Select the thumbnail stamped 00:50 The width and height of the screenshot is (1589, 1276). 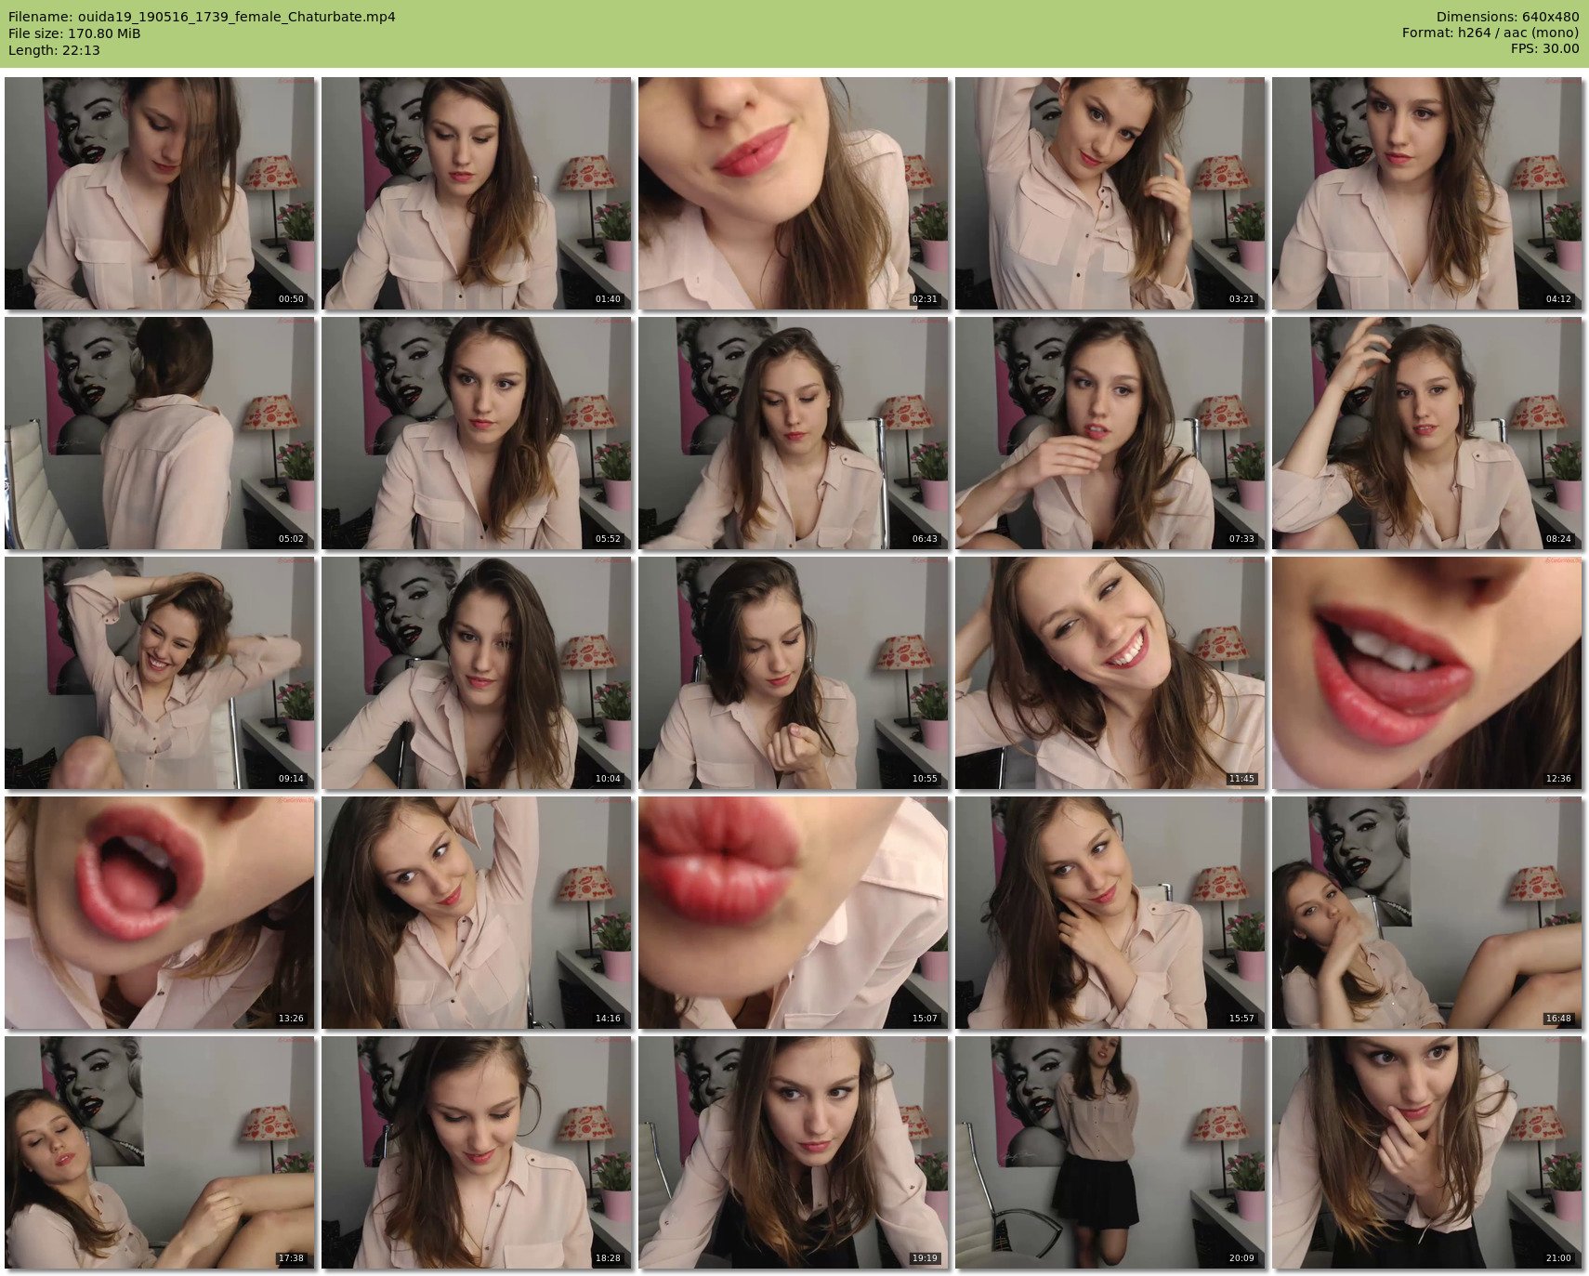click(x=160, y=193)
